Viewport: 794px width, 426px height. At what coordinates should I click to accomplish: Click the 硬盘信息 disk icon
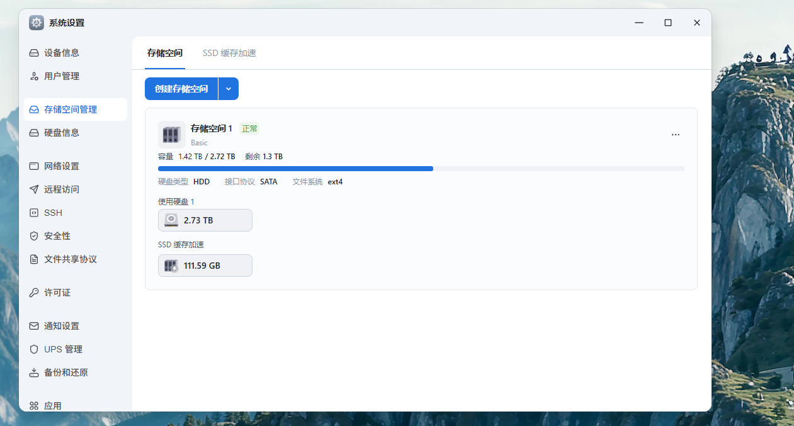pyautogui.click(x=34, y=133)
